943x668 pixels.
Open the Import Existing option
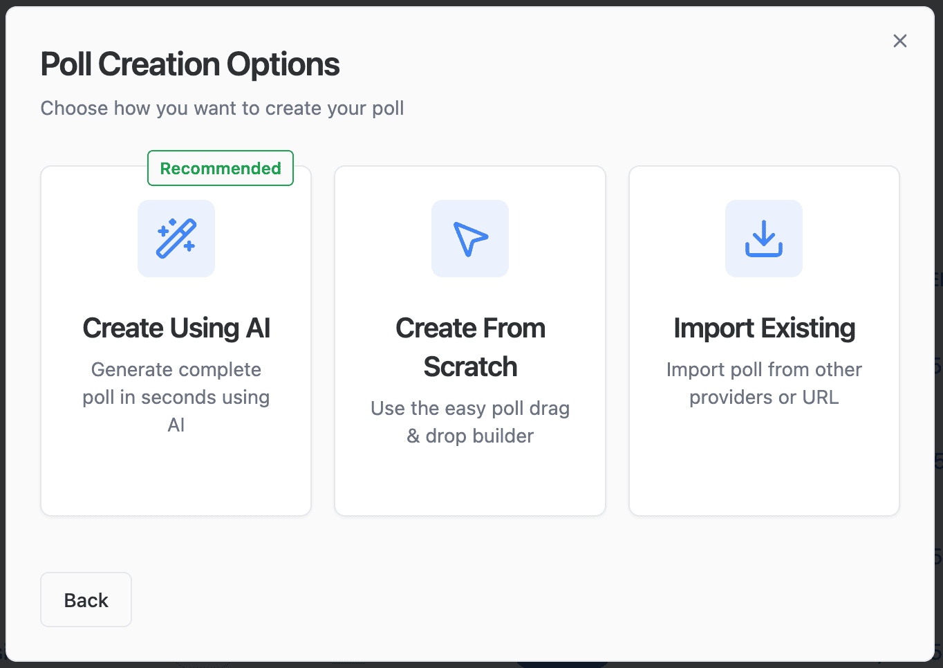pyautogui.click(x=764, y=340)
